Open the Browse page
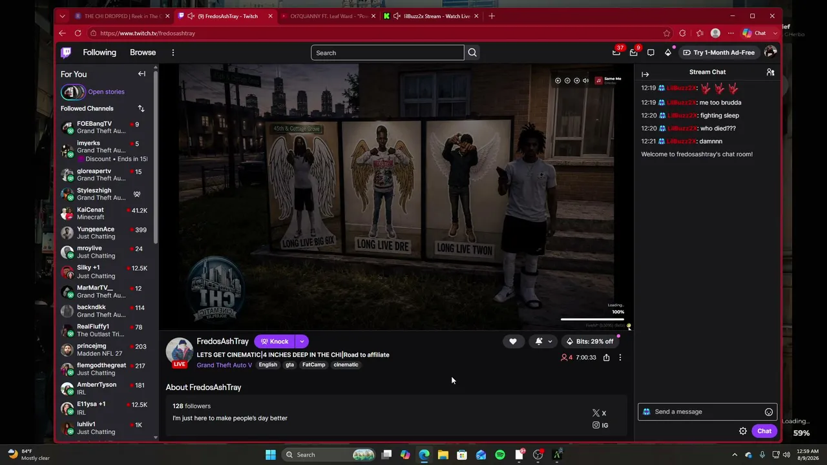Image resolution: width=827 pixels, height=465 pixels. pyautogui.click(x=143, y=53)
